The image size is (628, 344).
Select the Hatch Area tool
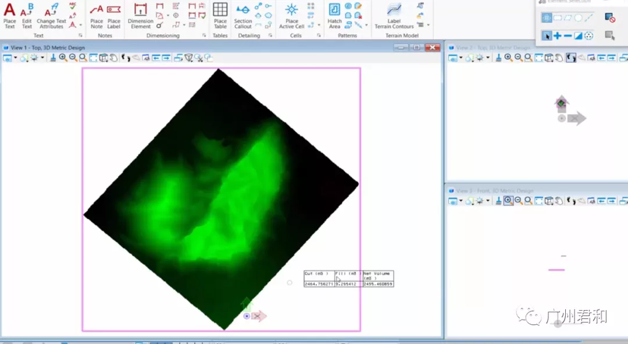point(334,16)
